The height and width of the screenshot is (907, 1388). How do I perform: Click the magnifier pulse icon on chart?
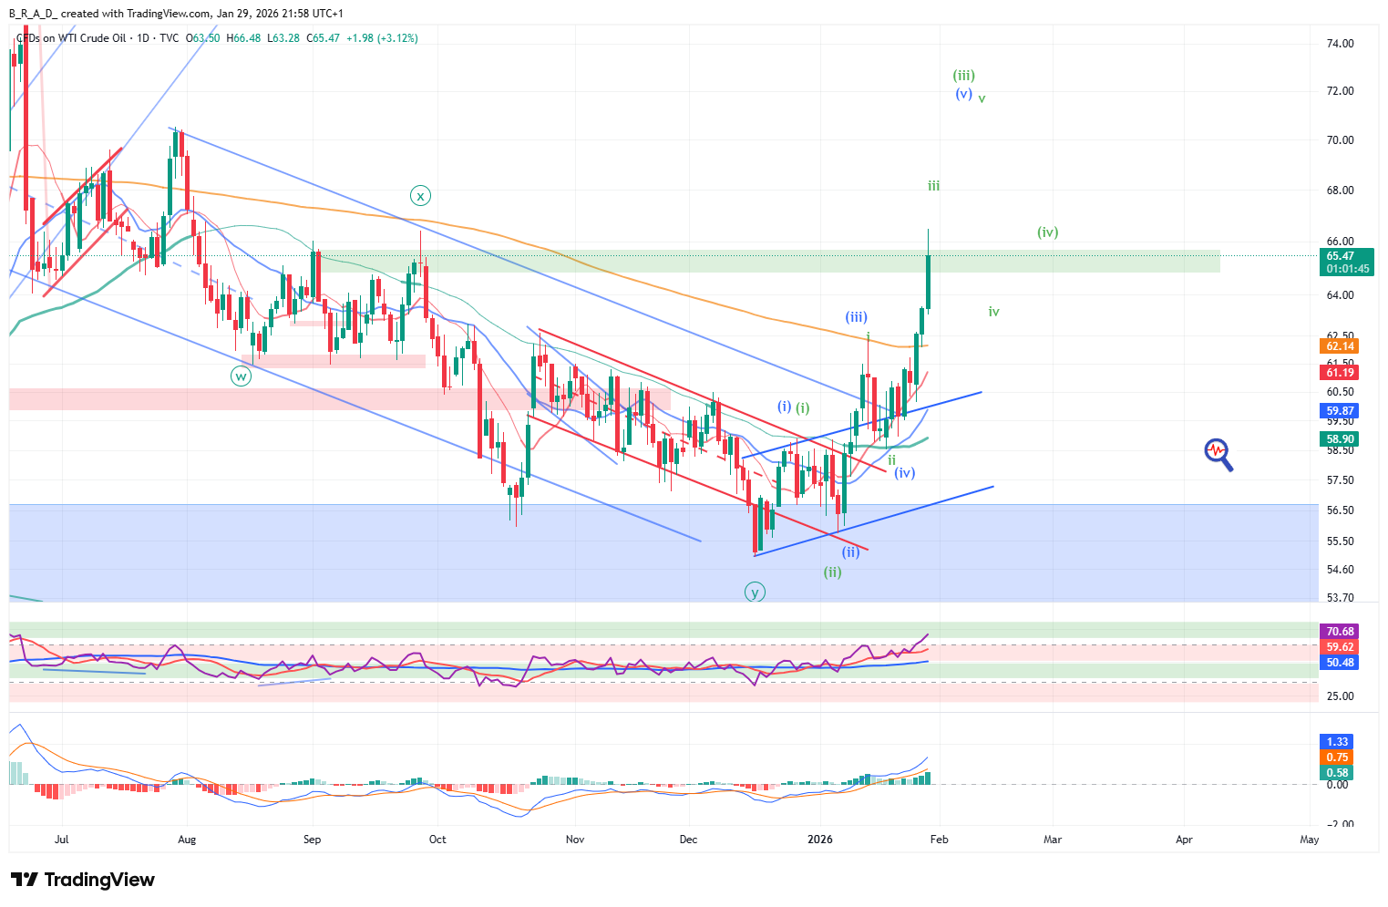click(x=1218, y=453)
